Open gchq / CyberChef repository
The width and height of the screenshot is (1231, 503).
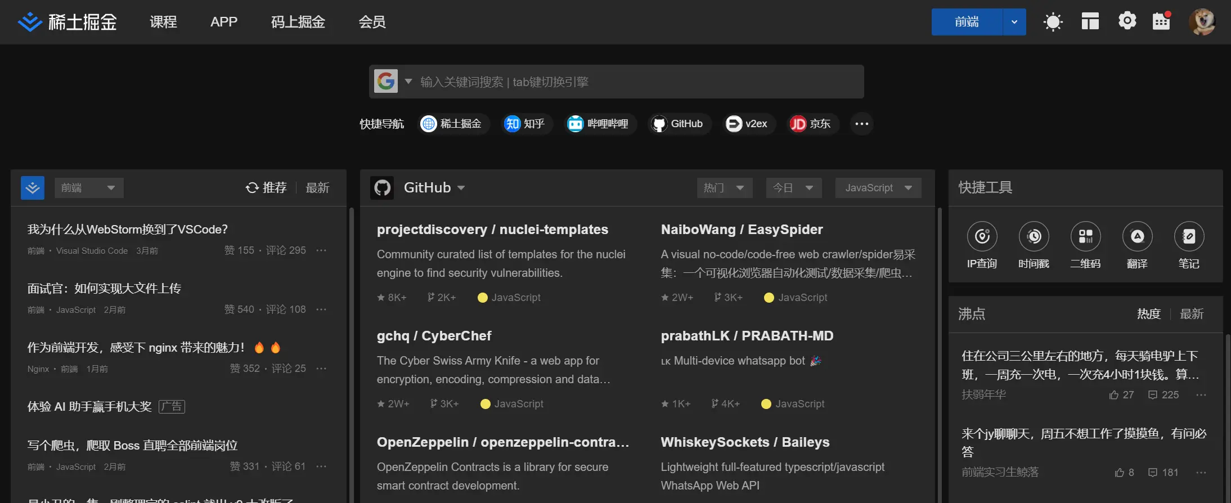[x=434, y=336]
